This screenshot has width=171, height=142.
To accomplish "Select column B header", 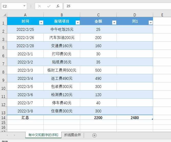I will click(62, 15).
